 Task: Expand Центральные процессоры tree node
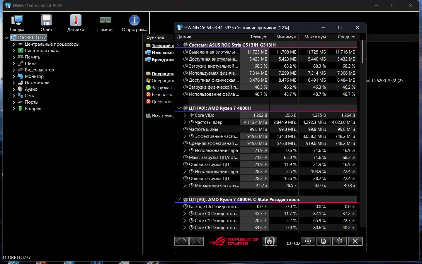pyautogui.click(x=13, y=44)
